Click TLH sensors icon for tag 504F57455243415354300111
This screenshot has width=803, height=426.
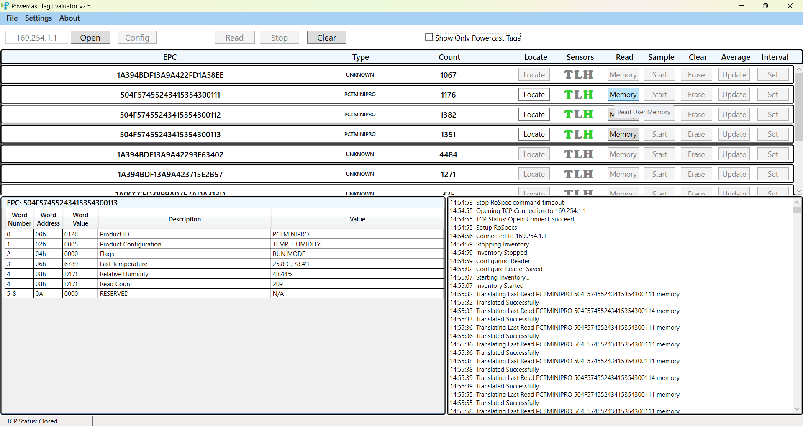[579, 95]
